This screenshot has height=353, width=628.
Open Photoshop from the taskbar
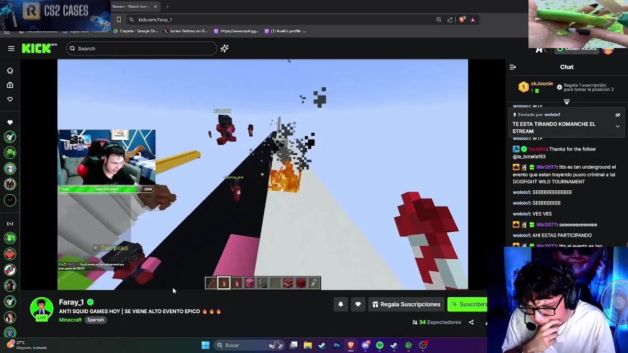point(337,345)
